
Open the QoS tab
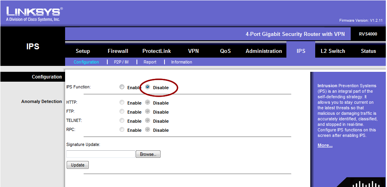click(225, 51)
